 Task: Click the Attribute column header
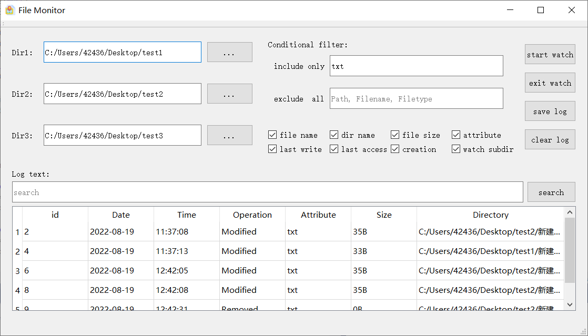point(318,215)
